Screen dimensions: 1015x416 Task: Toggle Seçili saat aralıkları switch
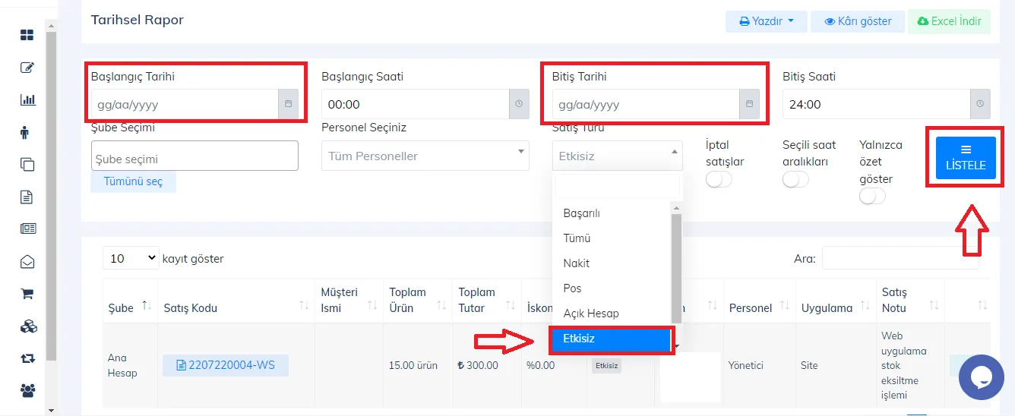[795, 179]
